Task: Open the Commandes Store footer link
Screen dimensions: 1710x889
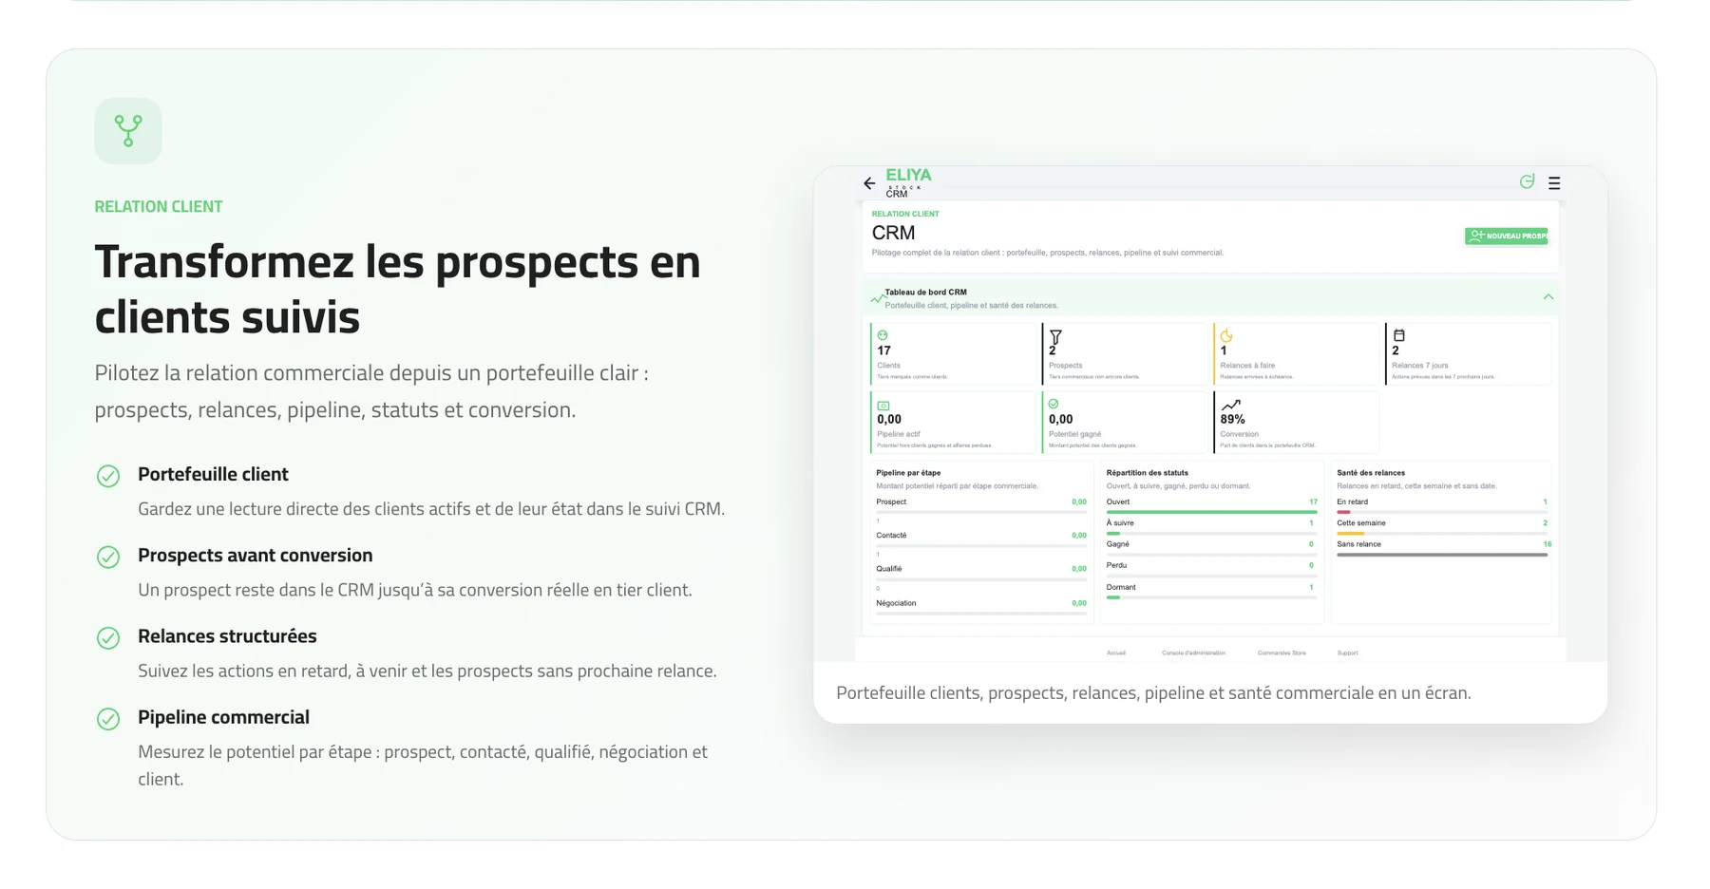Action: [x=1282, y=653]
